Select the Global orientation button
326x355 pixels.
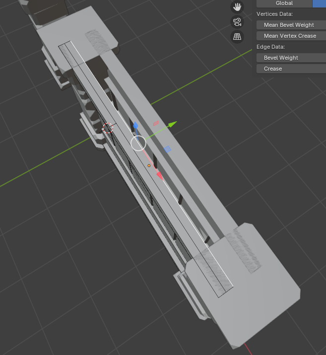[x=284, y=3]
